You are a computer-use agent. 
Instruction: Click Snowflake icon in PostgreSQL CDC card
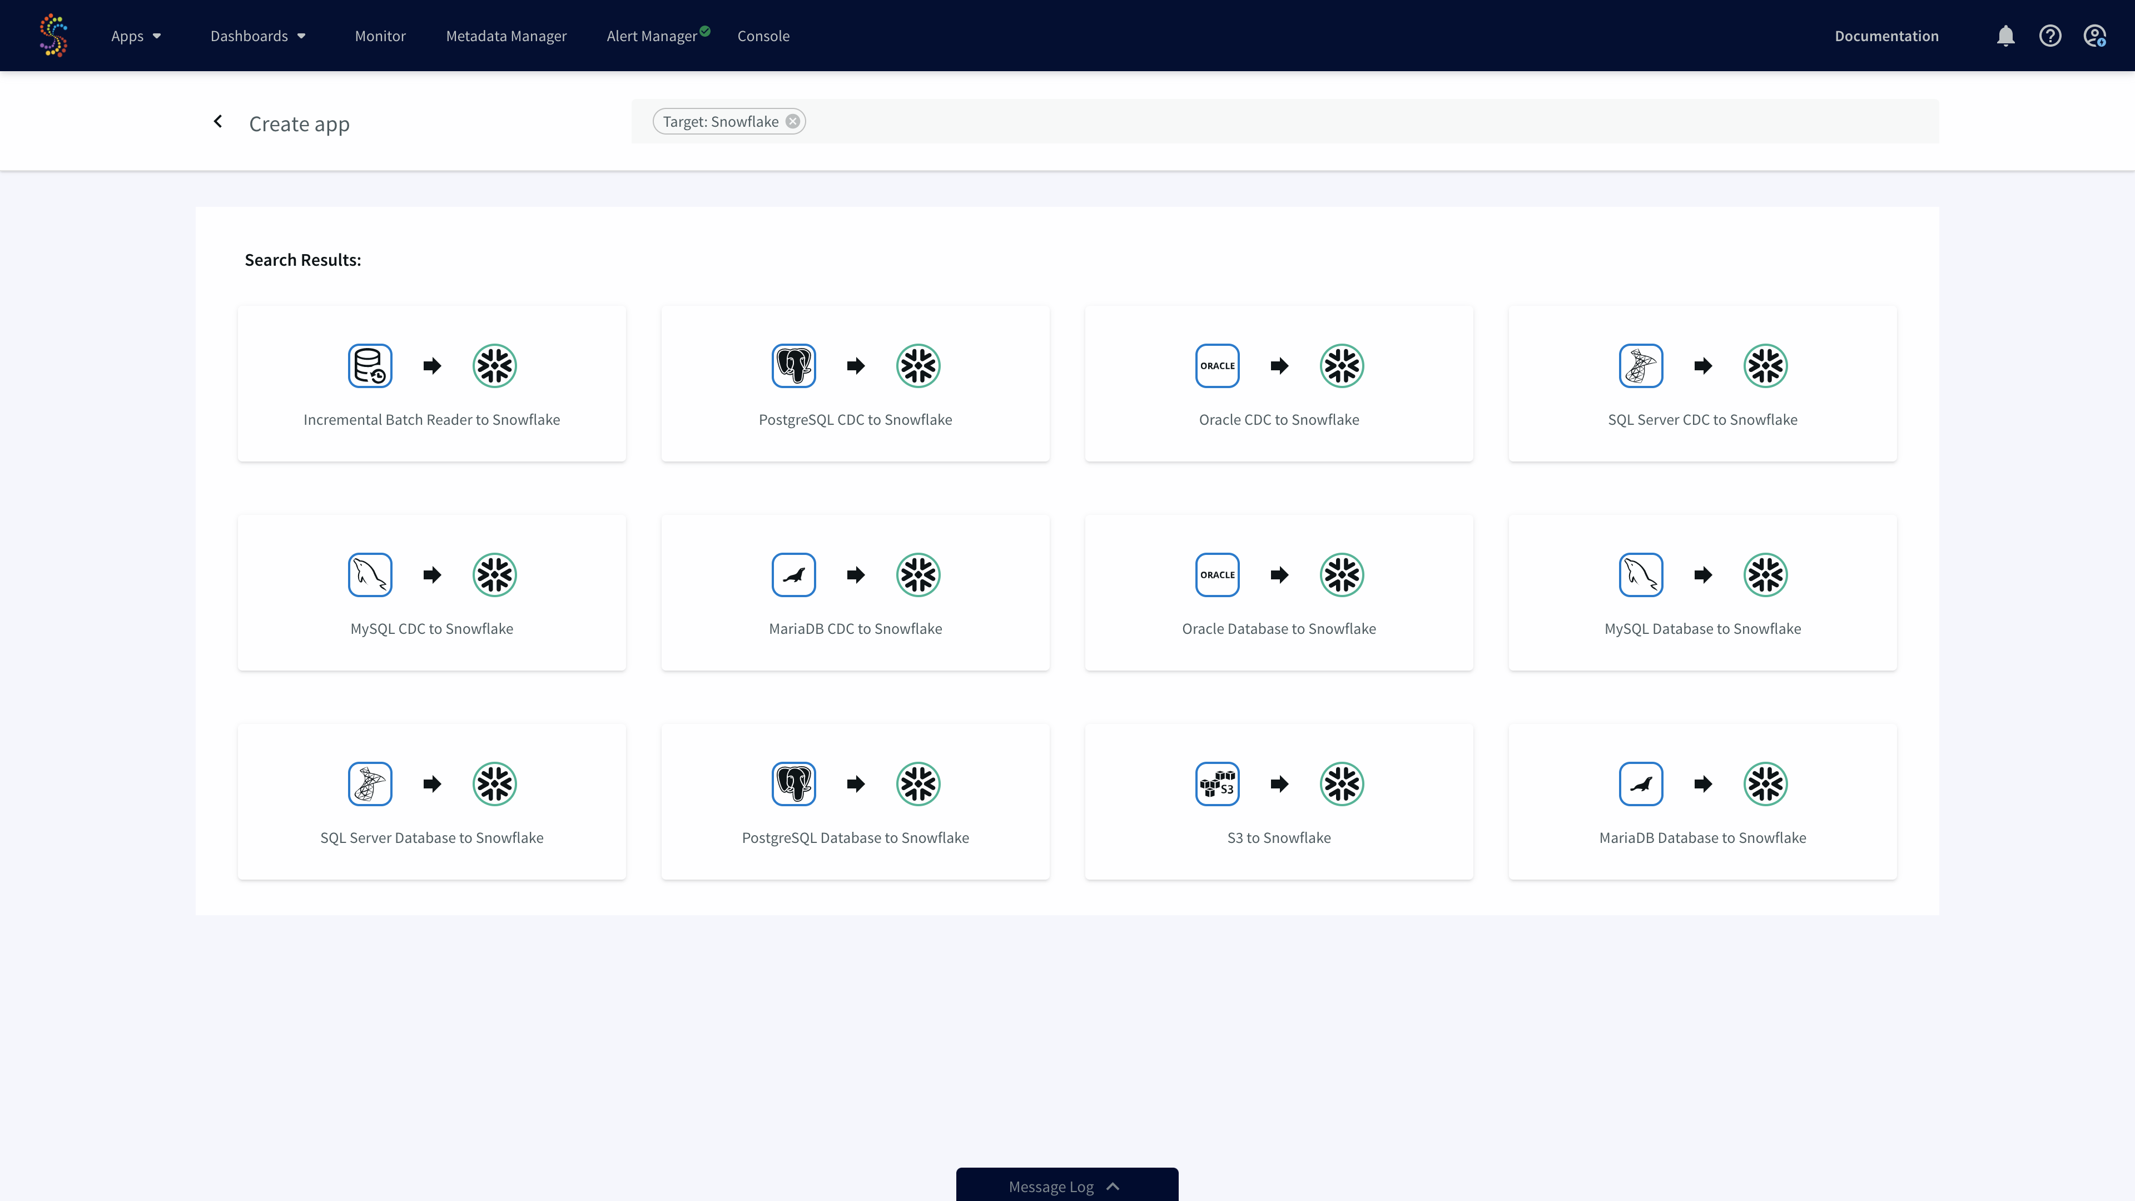coord(918,365)
